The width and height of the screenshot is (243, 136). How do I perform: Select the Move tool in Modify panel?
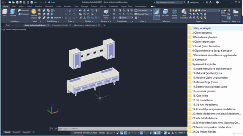pos(88,10)
